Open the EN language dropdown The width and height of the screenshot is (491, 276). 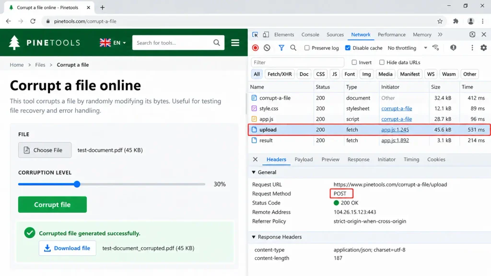tap(113, 43)
